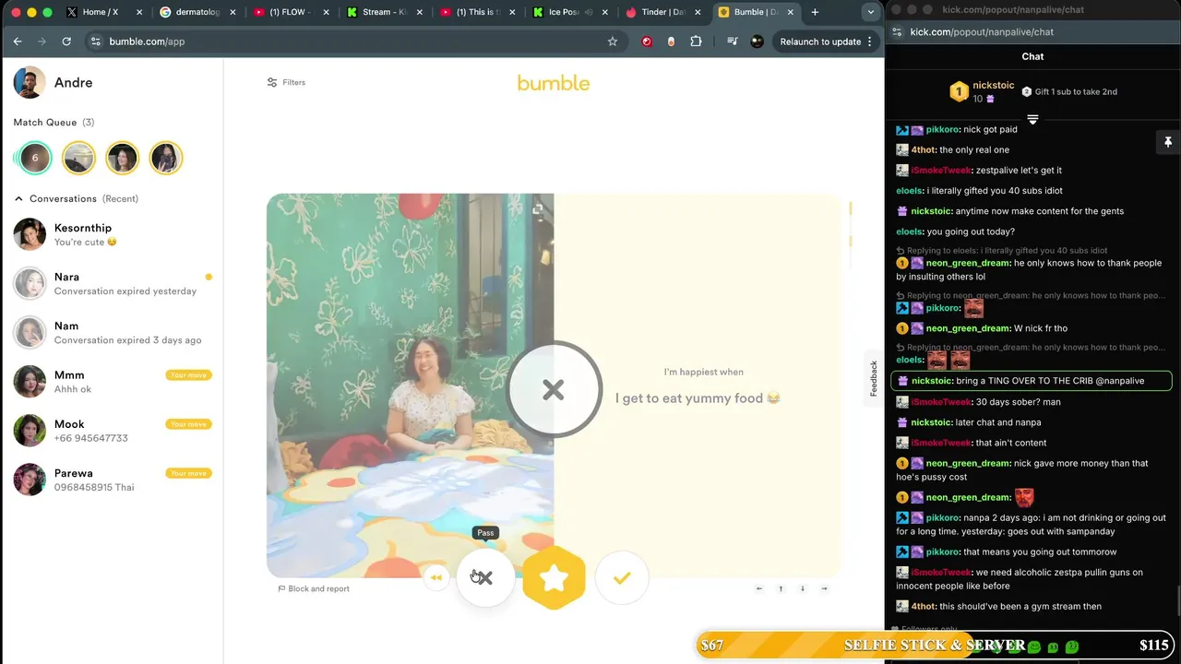Click the highlighted nickstoic TING OVER message
Viewport: 1181px width, 664px height.
[x=1032, y=381]
